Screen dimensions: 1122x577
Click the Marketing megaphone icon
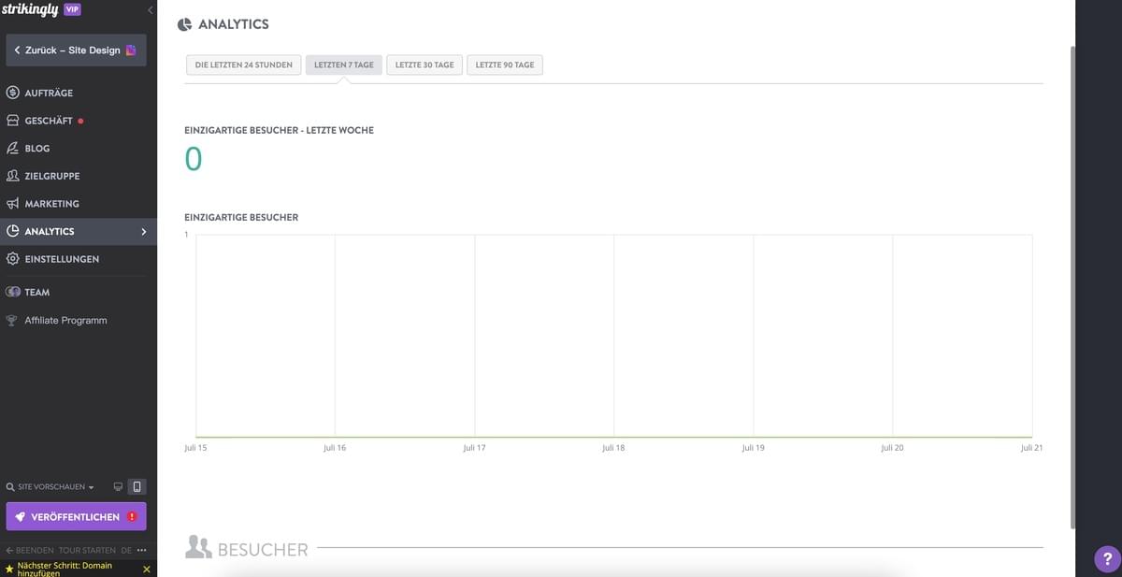pos(12,203)
